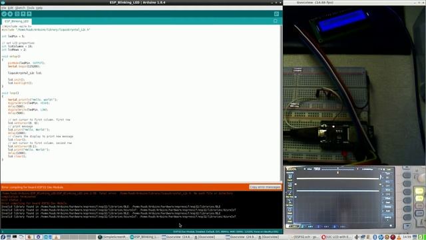This screenshot has width=426, height=240.
Task: Click the Upload arrow button in Arduino toolbar
Action: (x=10, y=14)
